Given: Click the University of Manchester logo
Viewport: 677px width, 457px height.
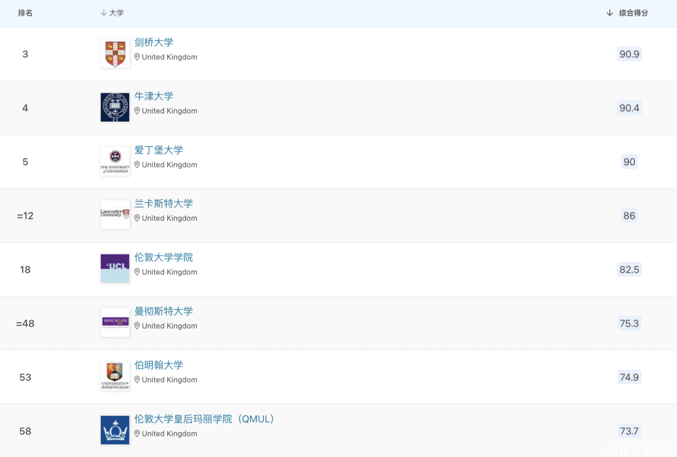Looking at the screenshot, I should (115, 323).
